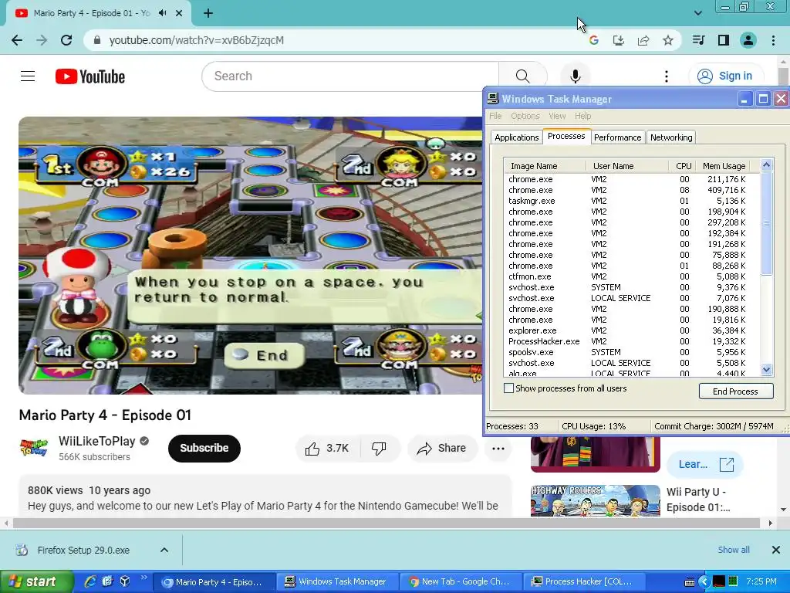Open the WiiLikeToPlay channel avatar
The height and width of the screenshot is (593, 790).
(x=34, y=448)
